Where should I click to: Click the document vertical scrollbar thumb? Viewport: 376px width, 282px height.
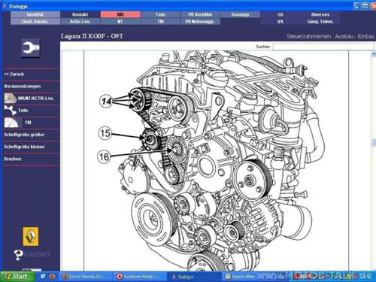pyautogui.click(x=374, y=142)
